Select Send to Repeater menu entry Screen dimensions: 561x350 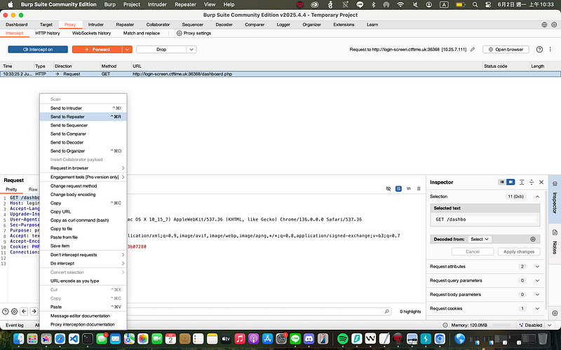(83, 117)
